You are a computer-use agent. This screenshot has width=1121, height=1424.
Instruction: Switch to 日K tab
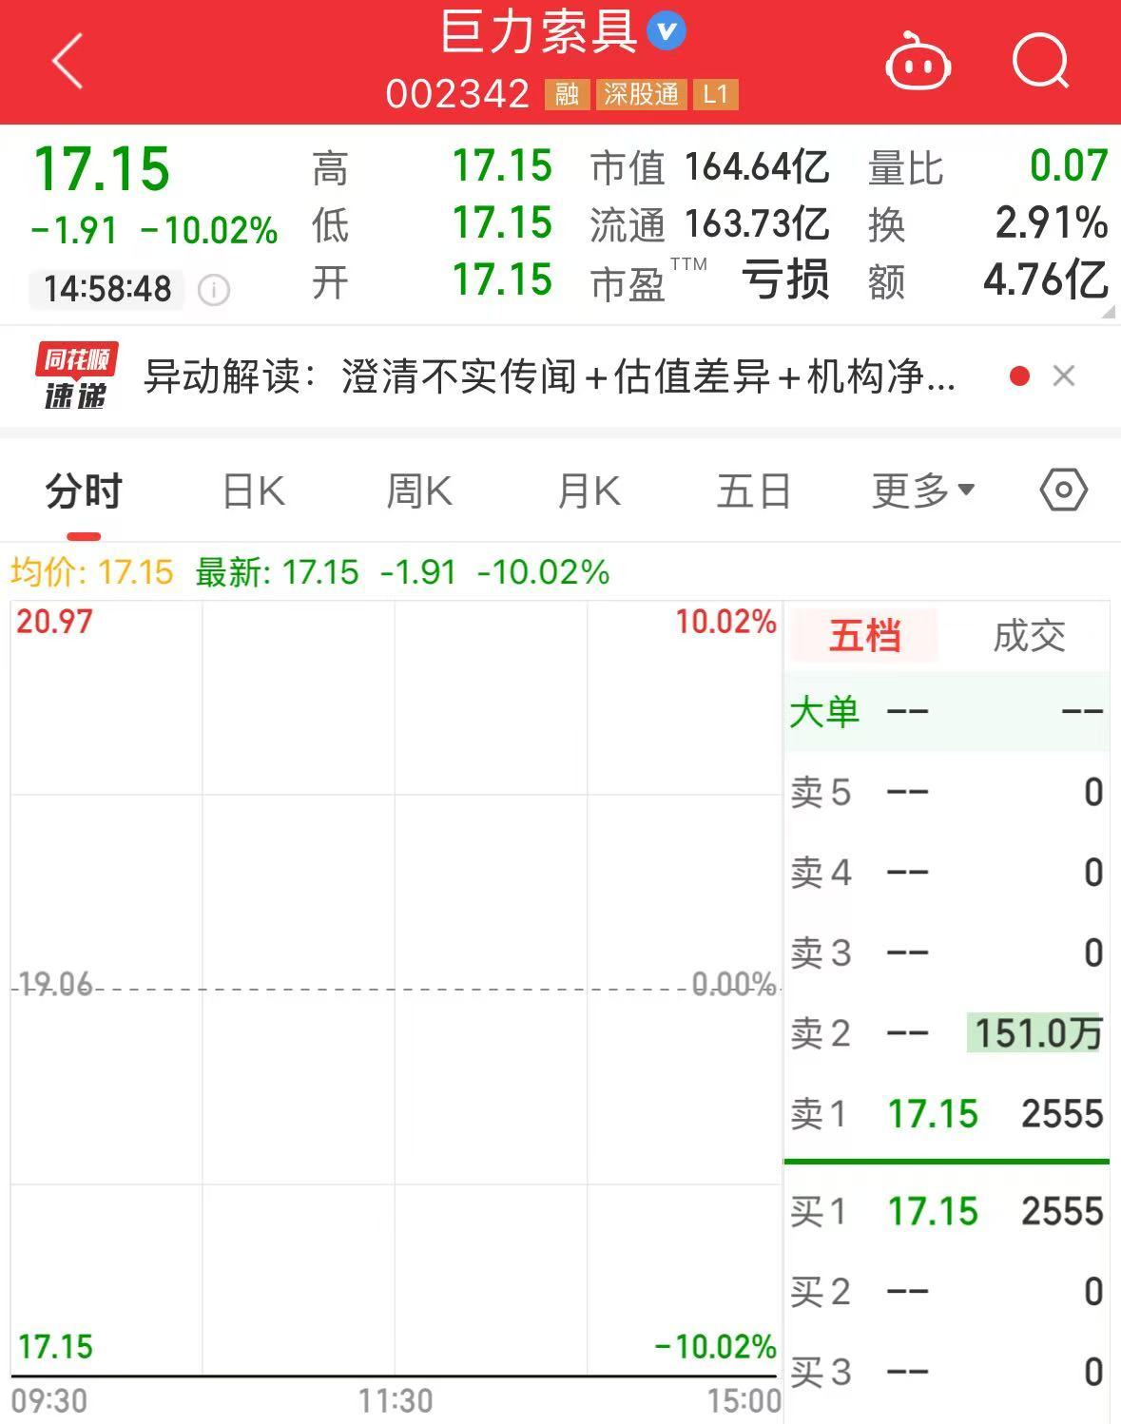pyautogui.click(x=253, y=492)
